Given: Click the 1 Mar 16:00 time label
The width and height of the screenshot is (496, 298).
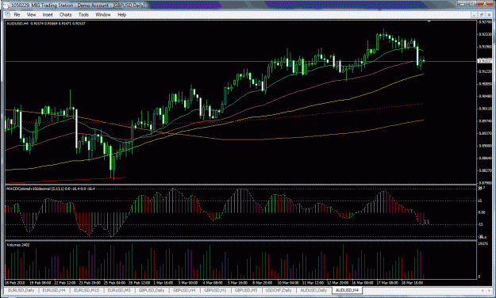Looking at the screenshot, I should (x=163, y=283).
